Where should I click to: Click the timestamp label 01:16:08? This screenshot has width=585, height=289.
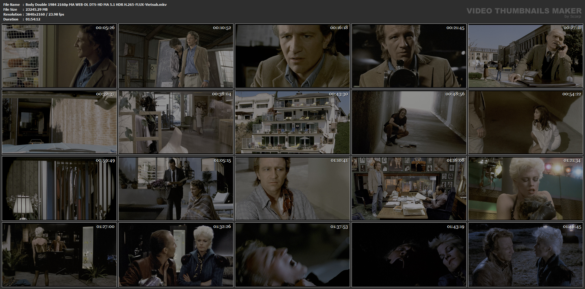click(455, 160)
